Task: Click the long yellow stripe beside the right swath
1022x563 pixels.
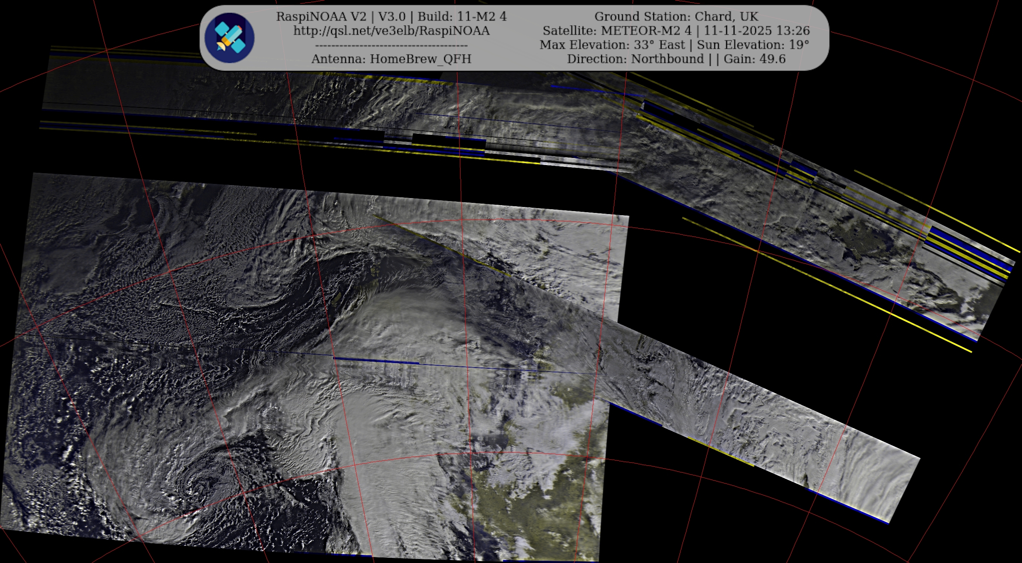Action: click(x=833, y=286)
